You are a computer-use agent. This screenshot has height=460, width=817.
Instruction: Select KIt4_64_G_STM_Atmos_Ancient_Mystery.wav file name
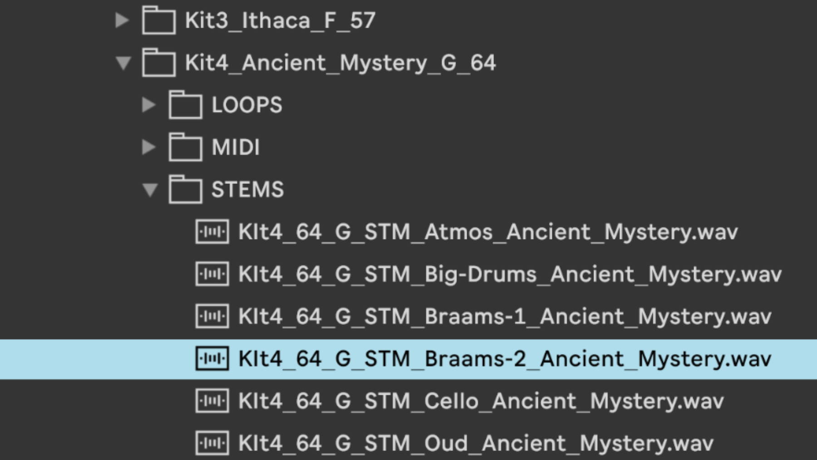pos(488,232)
